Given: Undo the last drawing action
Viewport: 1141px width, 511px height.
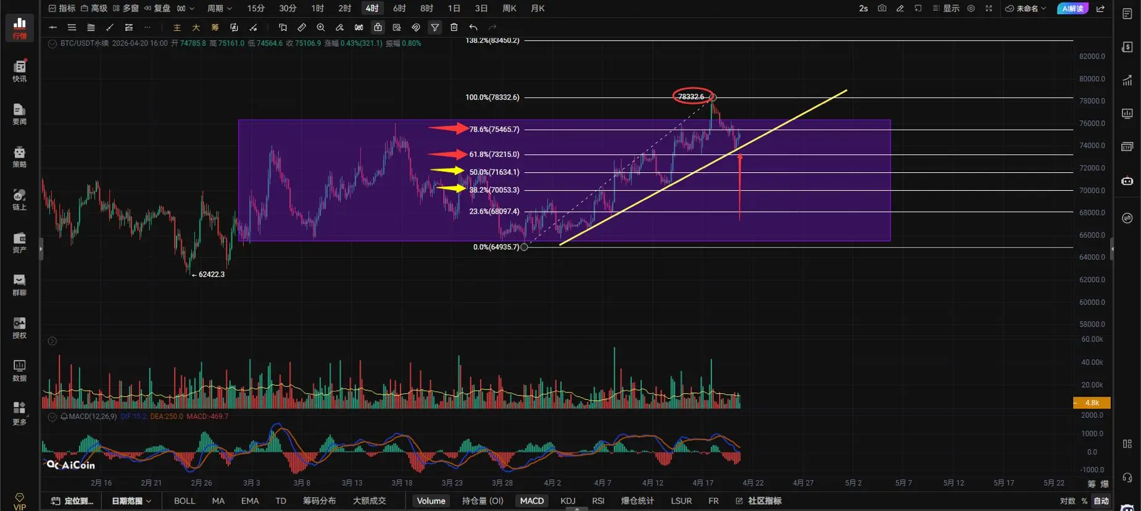Looking at the screenshot, I should (473, 27).
